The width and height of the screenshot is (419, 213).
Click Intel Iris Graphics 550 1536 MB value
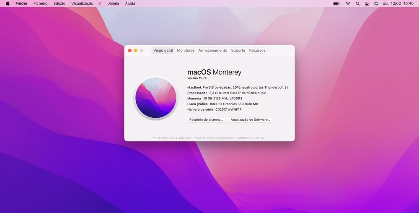234,104
